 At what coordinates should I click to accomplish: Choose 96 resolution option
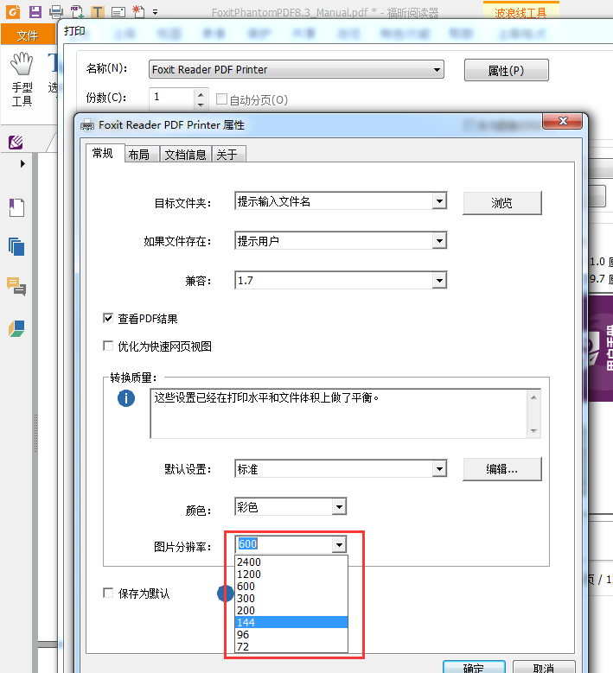pos(291,634)
